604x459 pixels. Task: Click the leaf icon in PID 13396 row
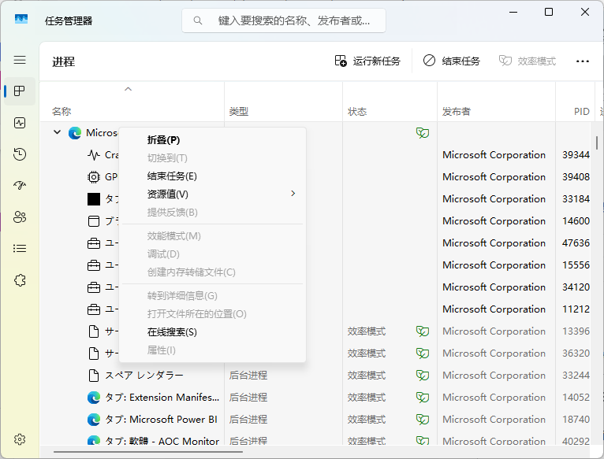pyautogui.click(x=423, y=331)
